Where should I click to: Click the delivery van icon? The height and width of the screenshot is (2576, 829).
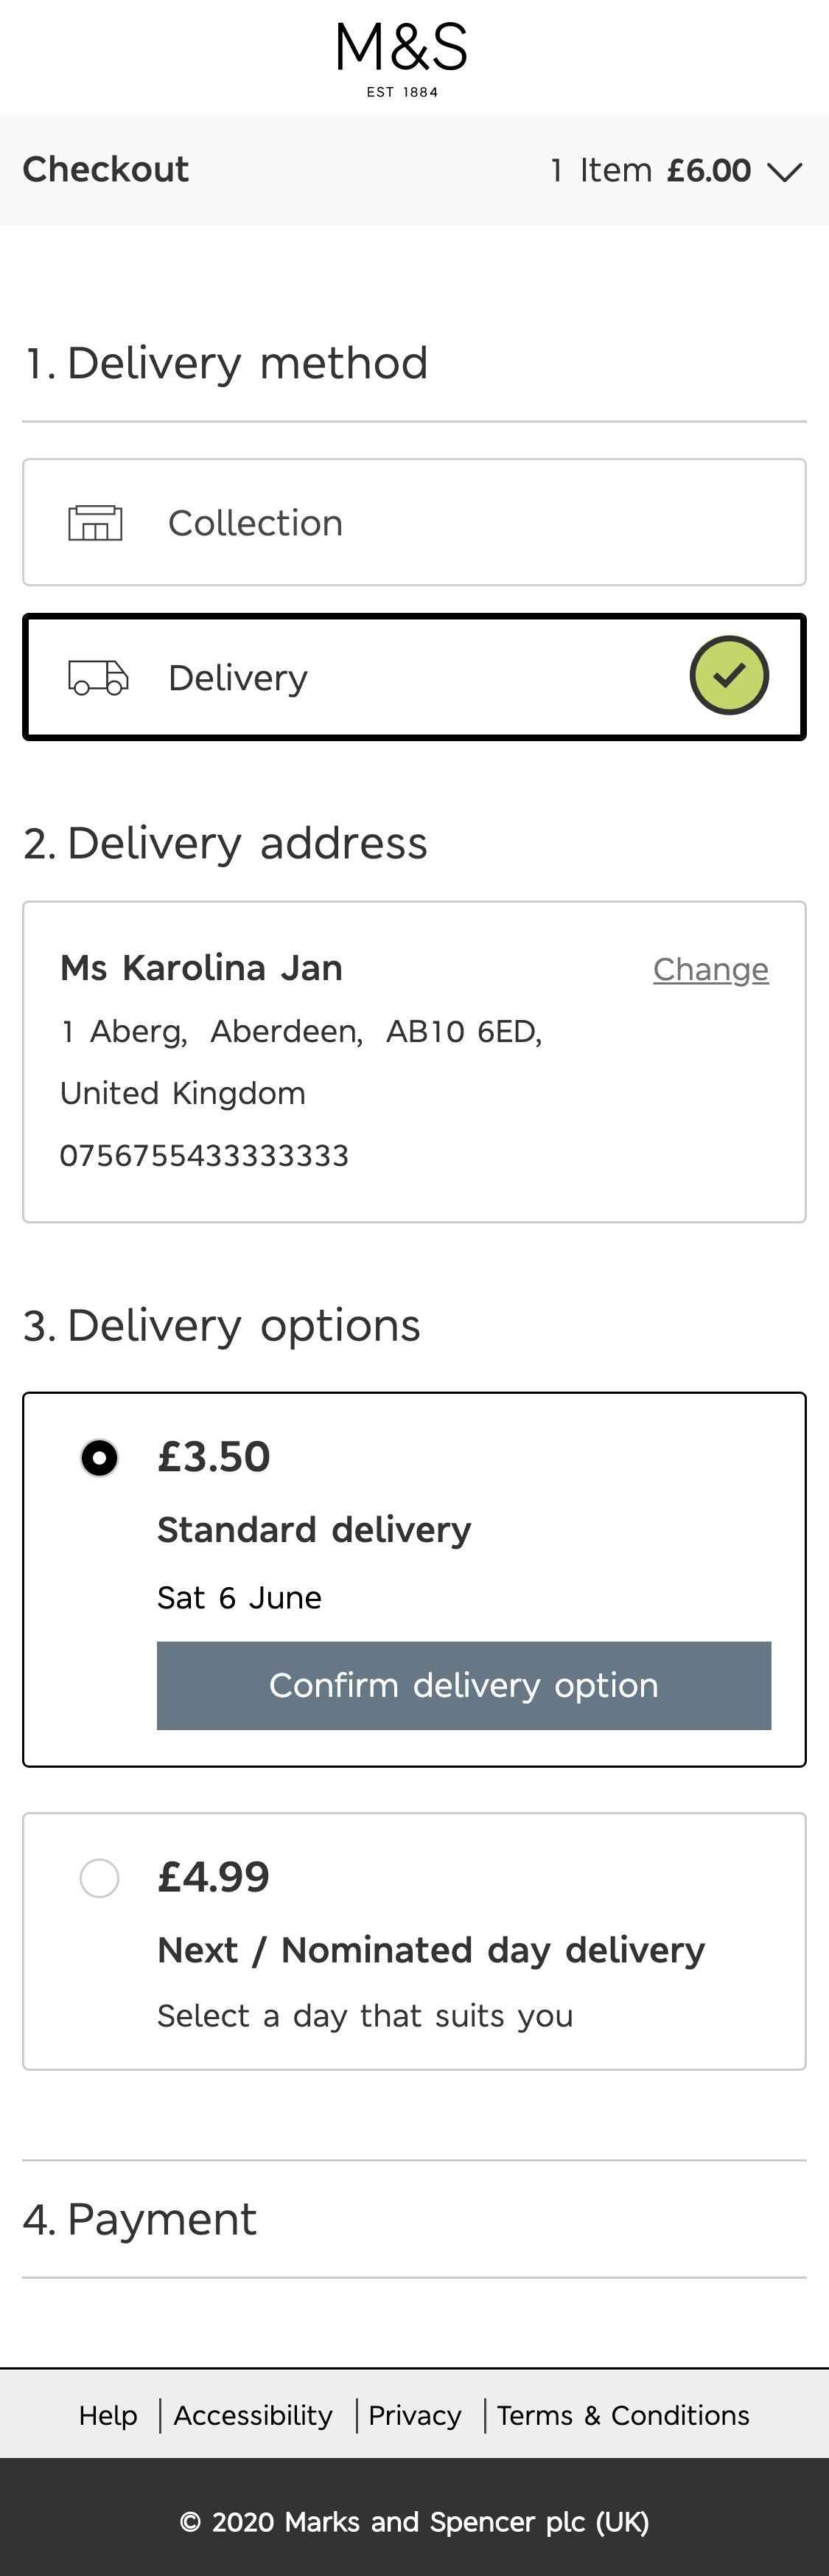coord(98,676)
